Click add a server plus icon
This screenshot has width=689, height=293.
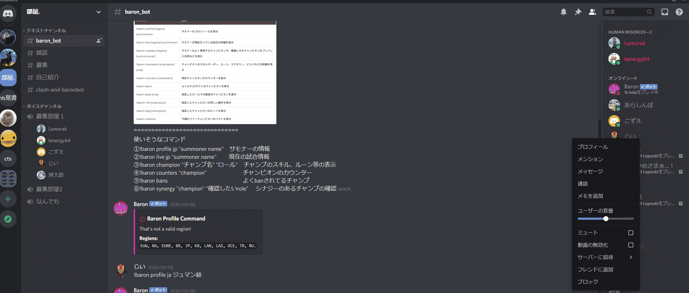tap(8, 199)
